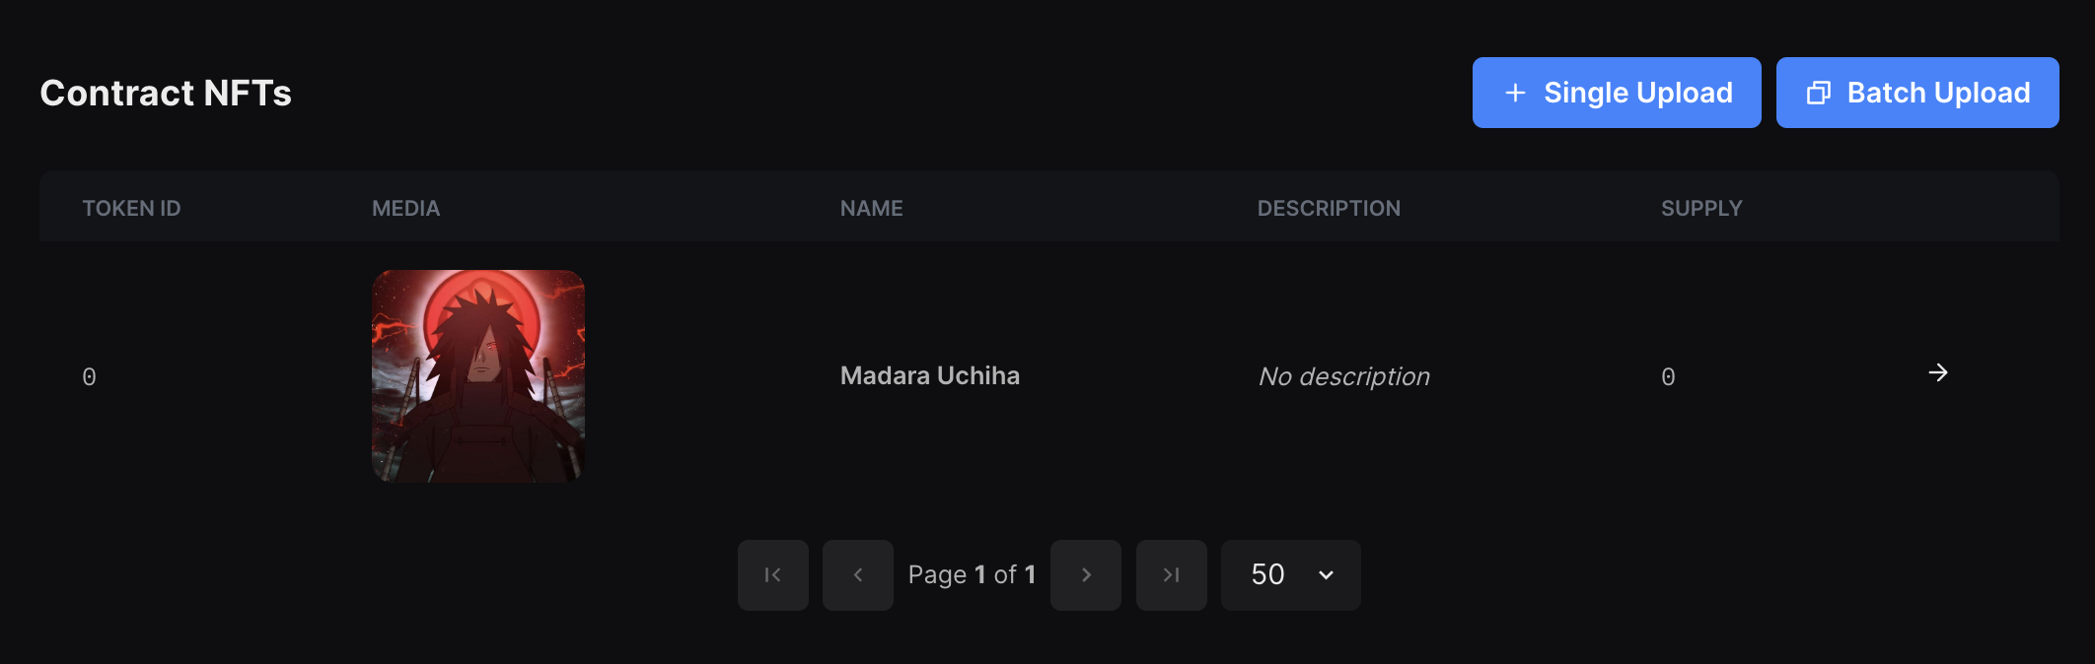Advance to next page with right chevron icon
This screenshot has width=2095, height=664.
pos(1086,574)
